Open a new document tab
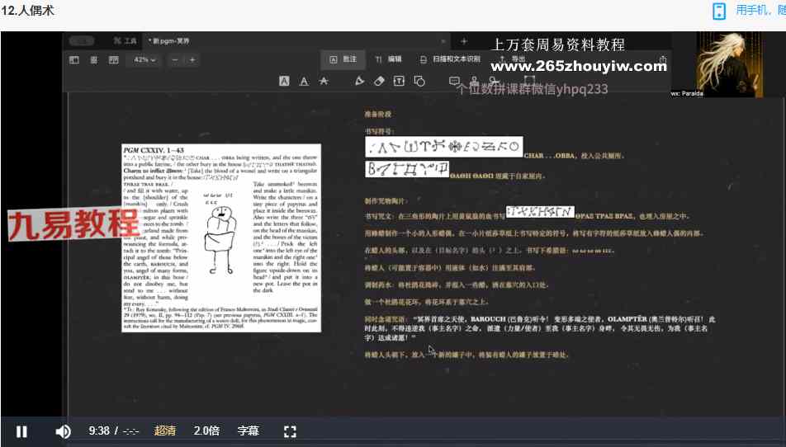 point(463,41)
